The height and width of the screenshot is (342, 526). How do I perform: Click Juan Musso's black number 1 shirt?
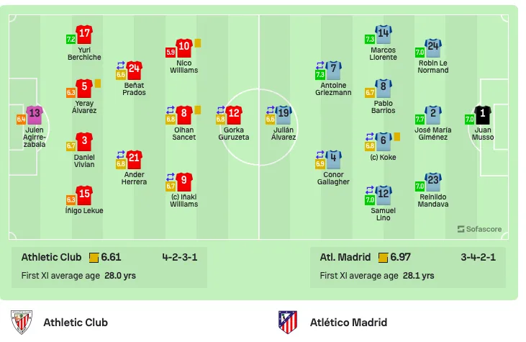tap(483, 114)
